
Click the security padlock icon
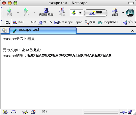[x=130, y=112]
